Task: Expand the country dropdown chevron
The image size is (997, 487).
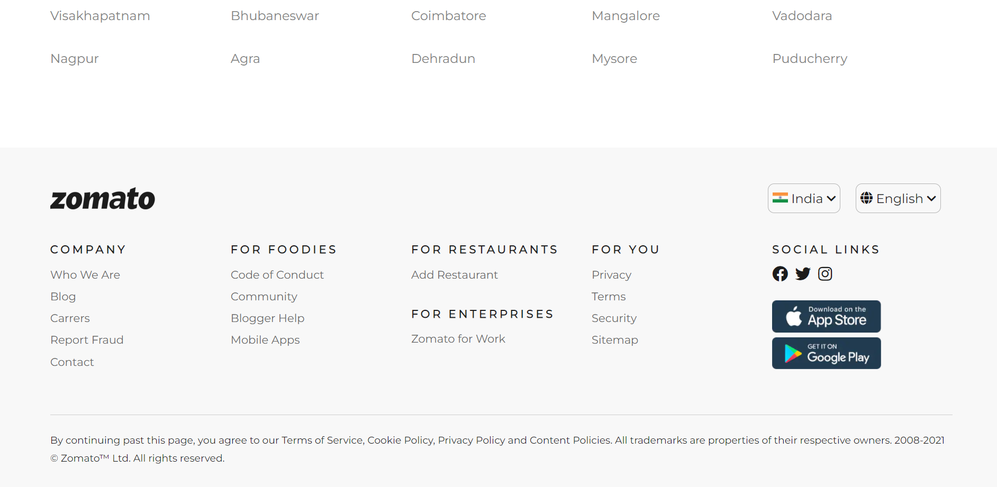Action: [828, 199]
